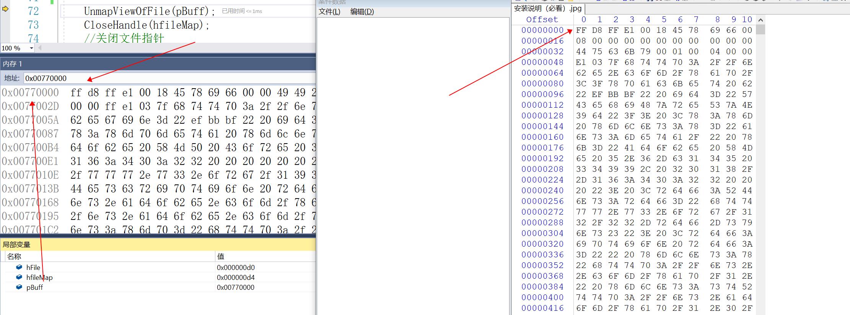Click hex offset row 00000192

tap(542, 158)
